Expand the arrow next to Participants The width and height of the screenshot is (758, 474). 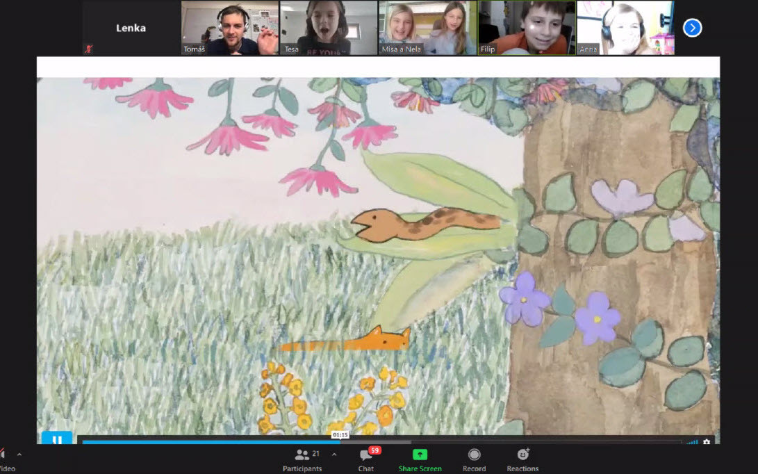point(334,454)
